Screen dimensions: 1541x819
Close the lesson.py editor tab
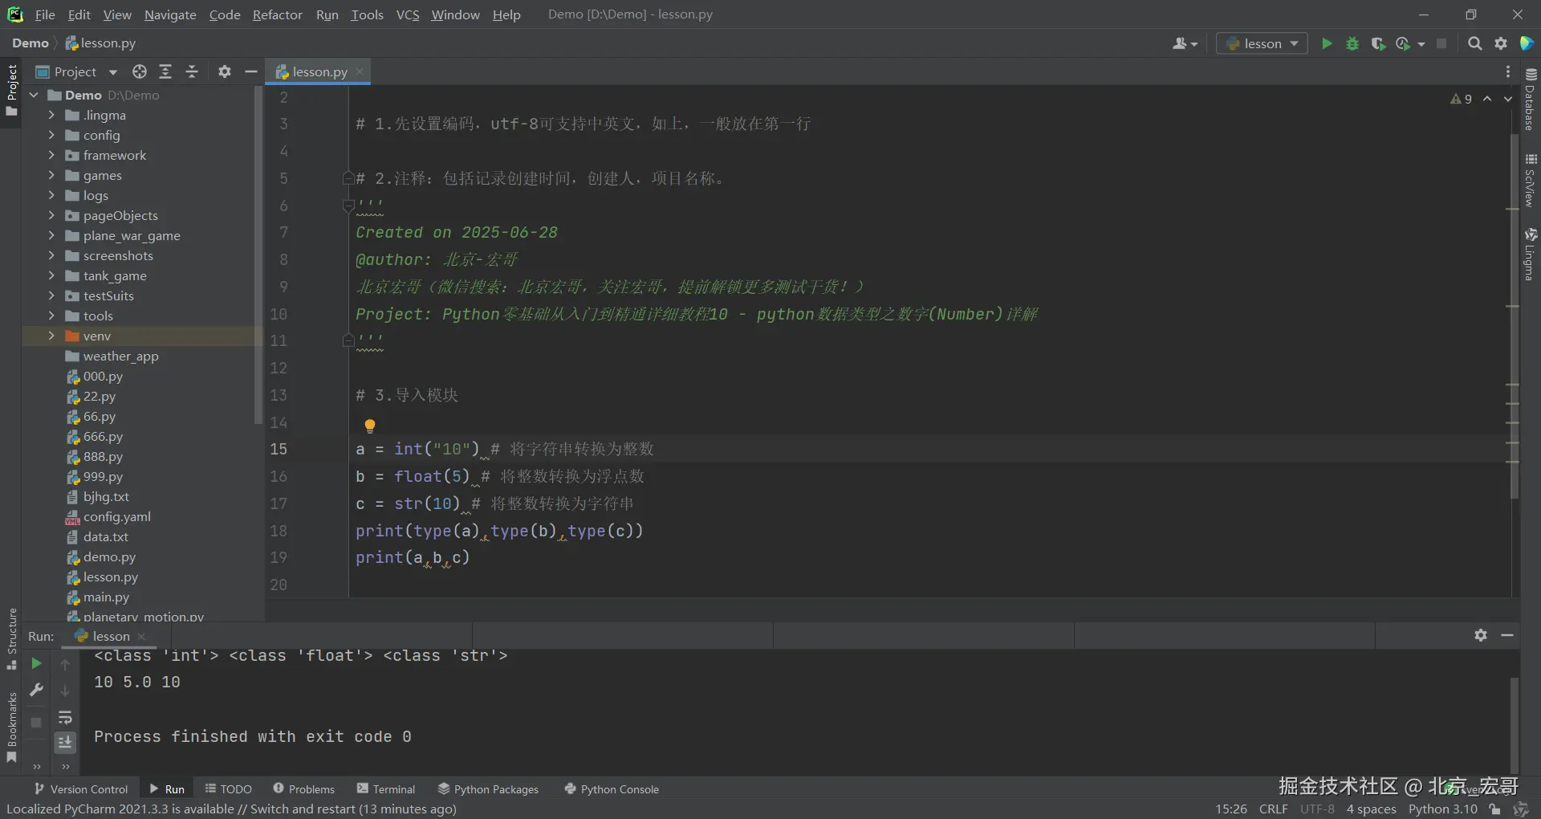360,71
